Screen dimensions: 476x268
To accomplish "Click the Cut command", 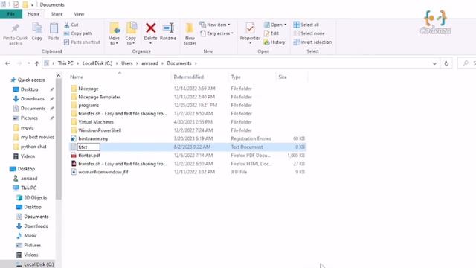I will (71, 25).
